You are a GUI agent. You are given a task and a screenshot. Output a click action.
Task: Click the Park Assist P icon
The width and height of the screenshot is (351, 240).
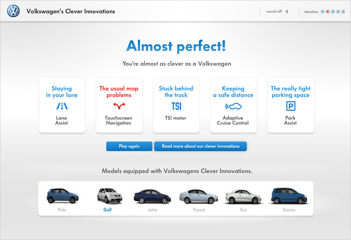coord(291,106)
